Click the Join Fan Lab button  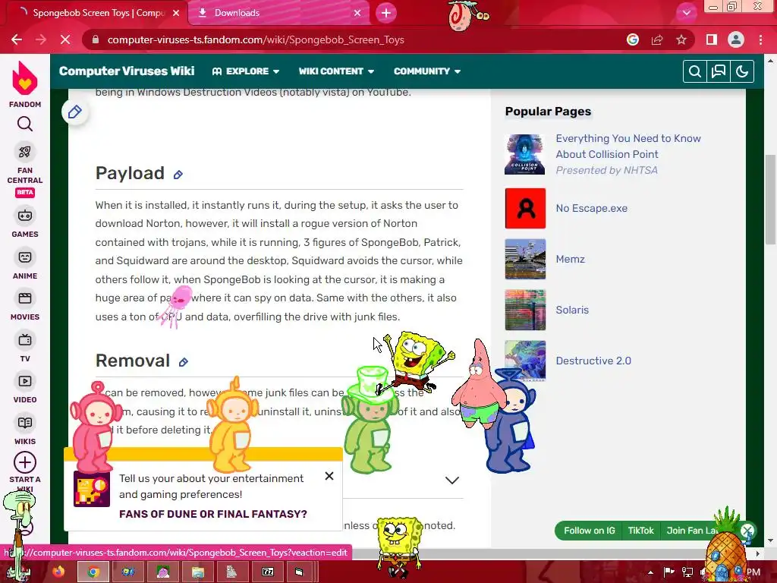pyautogui.click(x=692, y=531)
